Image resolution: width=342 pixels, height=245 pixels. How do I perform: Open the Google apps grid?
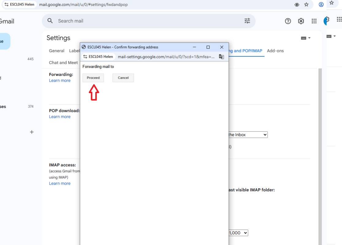[314, 21]
